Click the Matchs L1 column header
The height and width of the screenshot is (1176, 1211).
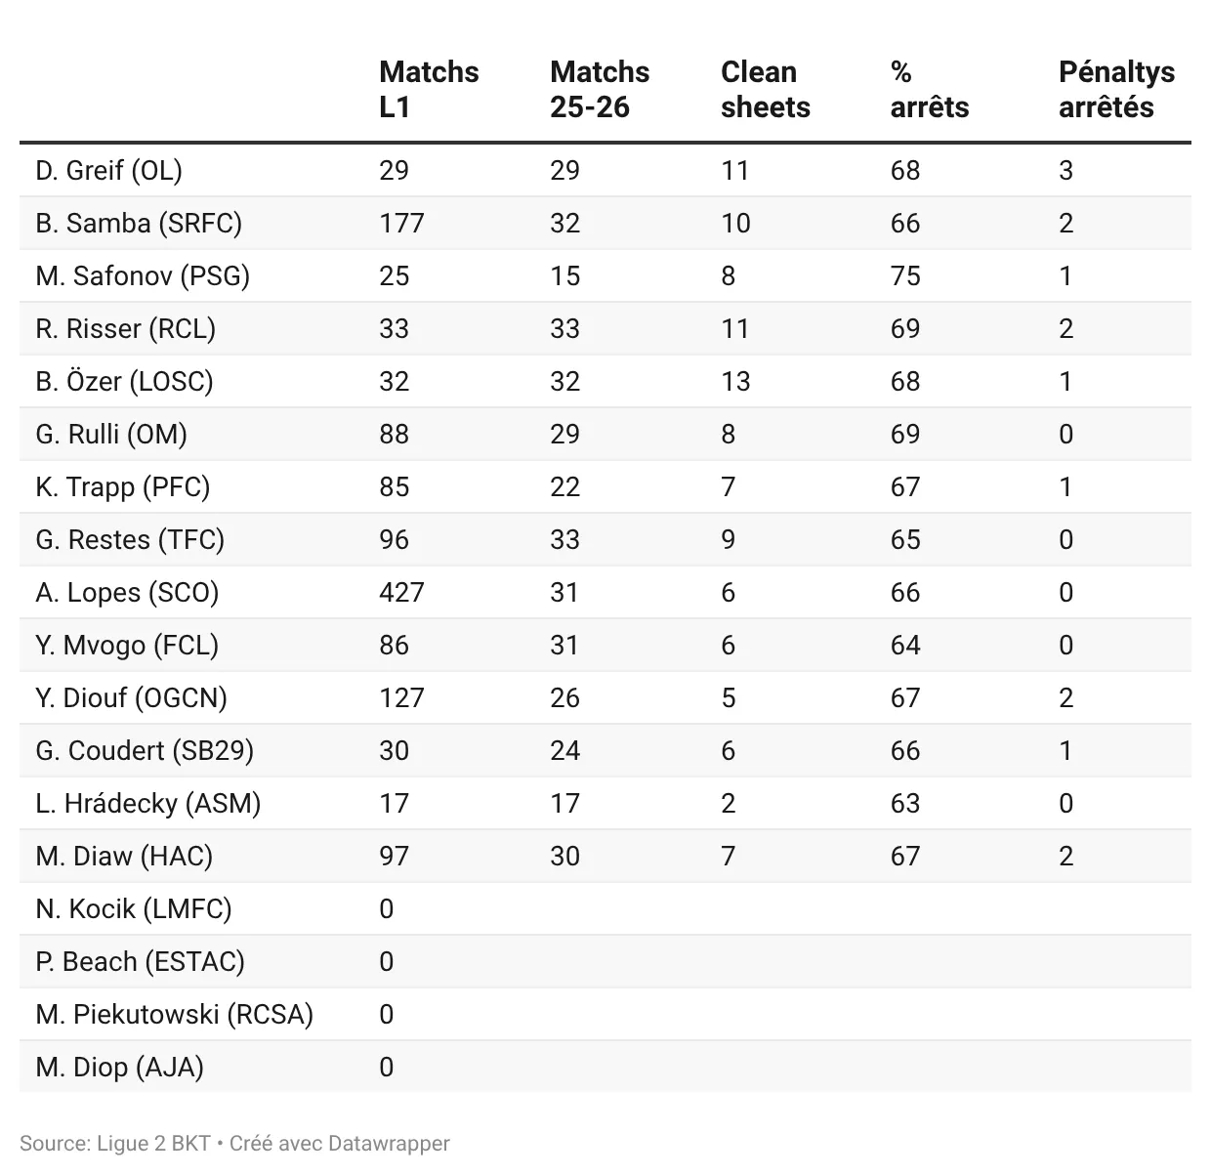point(429,89)
